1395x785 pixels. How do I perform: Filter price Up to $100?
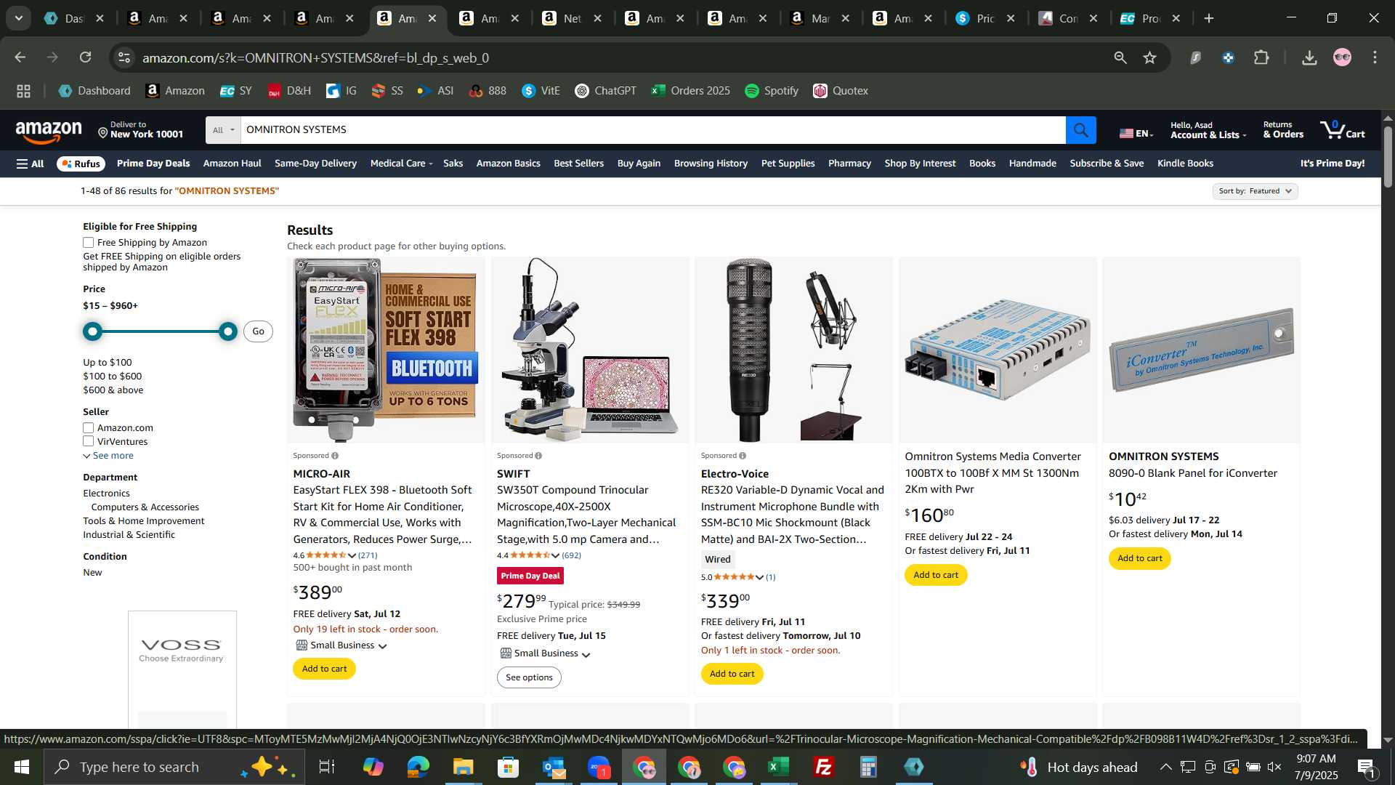click(x=108, y=363)
